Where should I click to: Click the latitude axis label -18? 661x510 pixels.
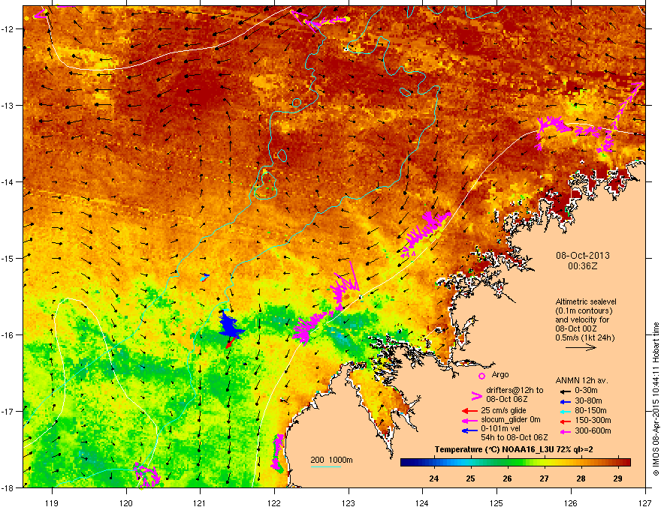coord(8,487)
